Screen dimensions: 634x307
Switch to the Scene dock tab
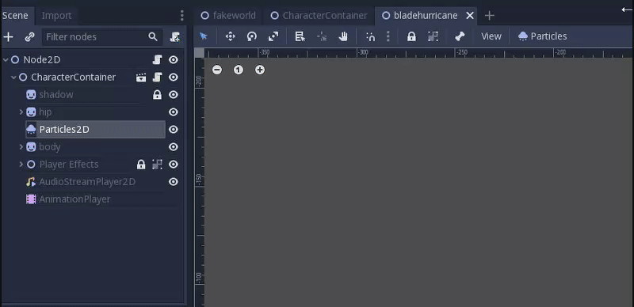click(15, 15)
